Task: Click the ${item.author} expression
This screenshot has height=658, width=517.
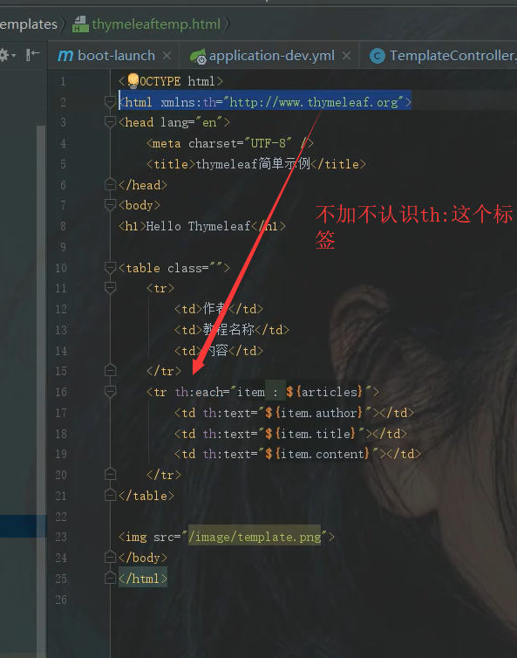Action: tap(313, 413)
